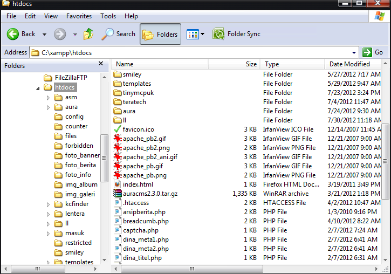Select img_album folder in tree

point(76,184)
